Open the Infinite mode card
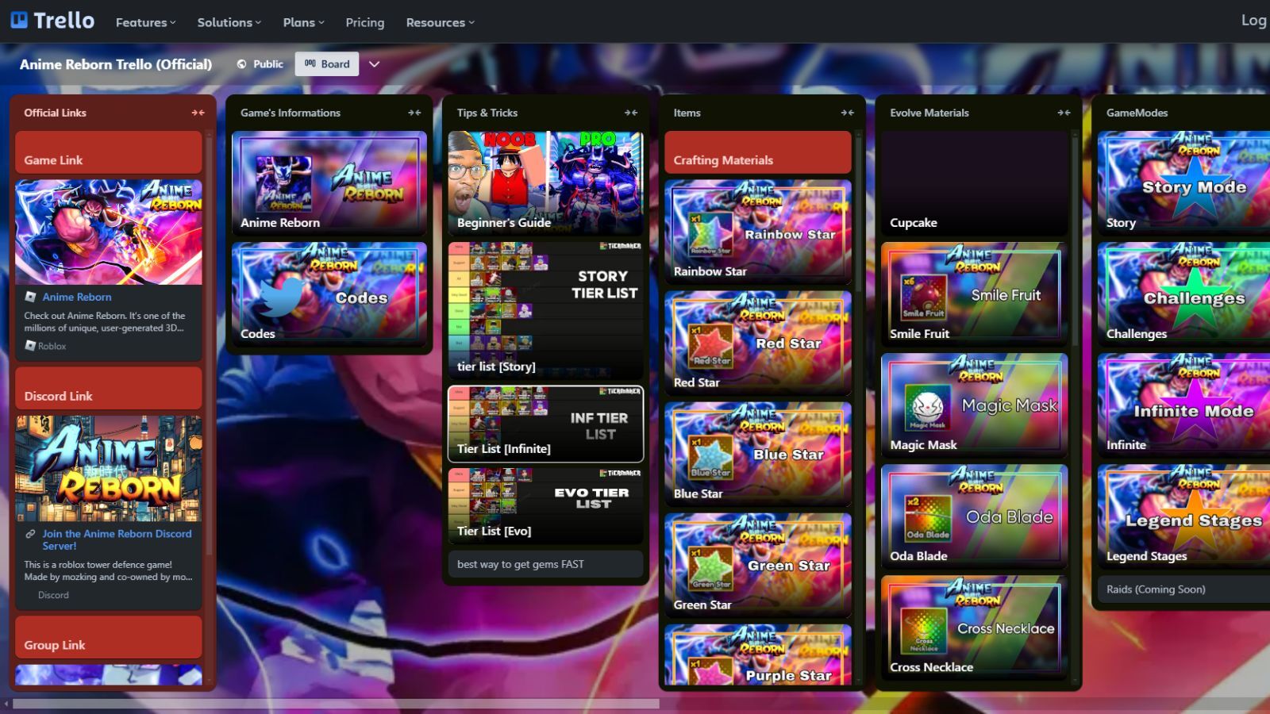 (1183, 405)
